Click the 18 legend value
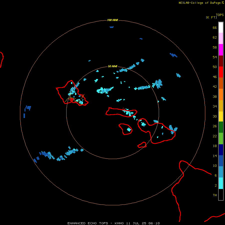 [215, 146]
